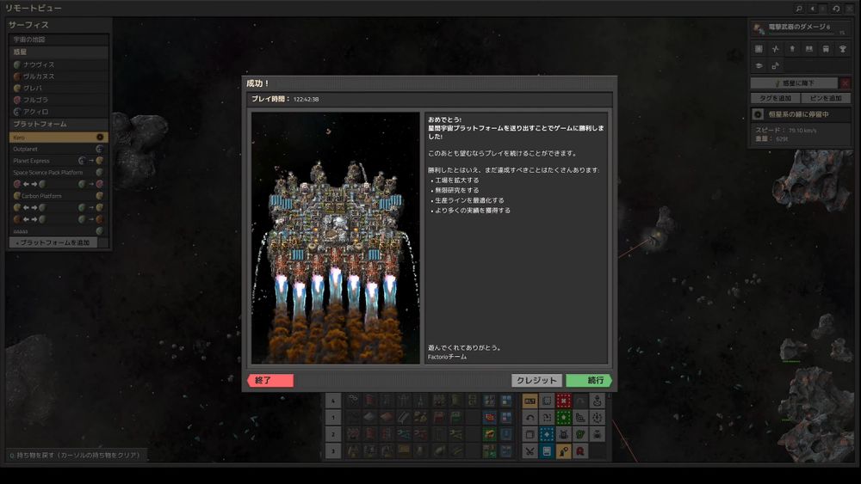
Task: Click タグを追加 add tag button
Action: point(776,98)
